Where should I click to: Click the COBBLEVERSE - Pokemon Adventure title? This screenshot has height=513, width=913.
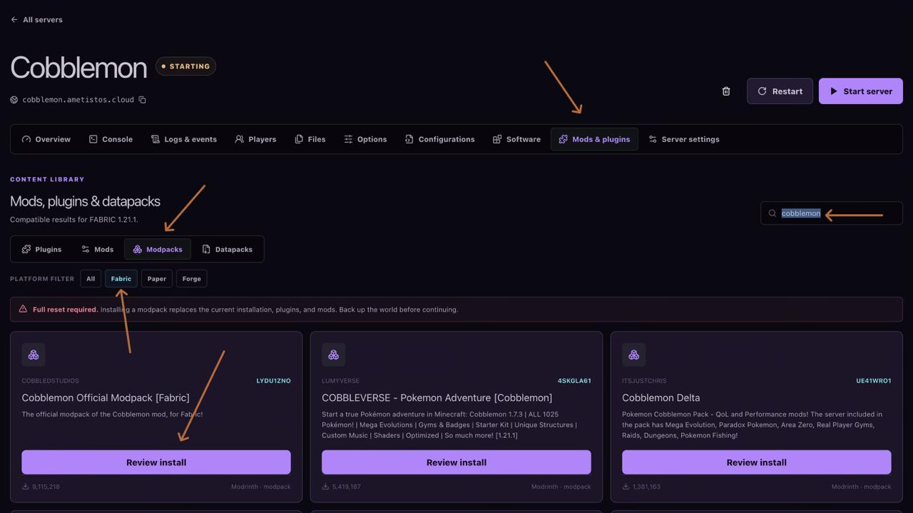click(x=437, y=398)
